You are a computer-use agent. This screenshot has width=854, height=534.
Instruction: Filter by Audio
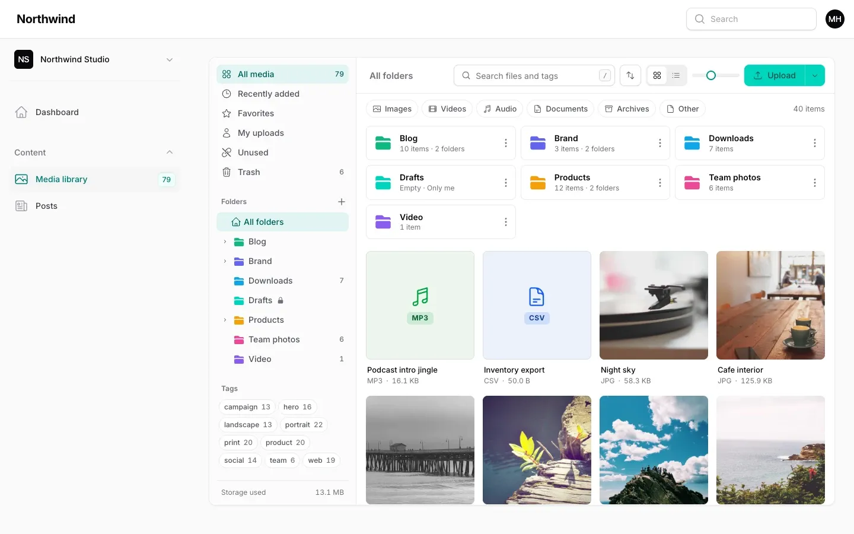point(499,109)
